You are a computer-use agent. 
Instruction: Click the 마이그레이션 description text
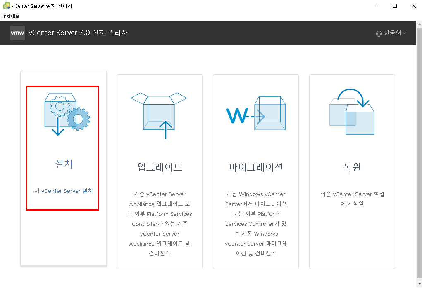[256, 224]
